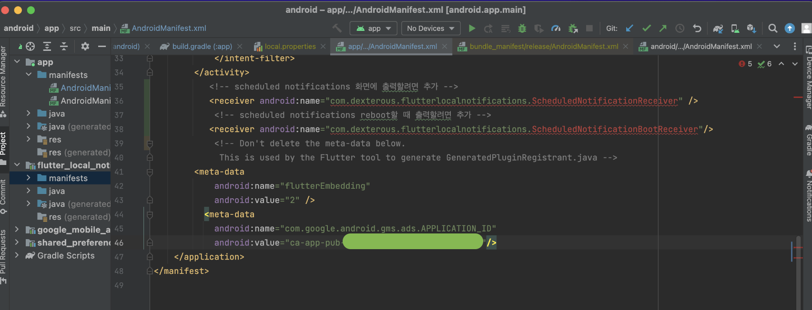Open Pull Requests tool window
This screenshot has width=812, height=310.
(3, 257)
